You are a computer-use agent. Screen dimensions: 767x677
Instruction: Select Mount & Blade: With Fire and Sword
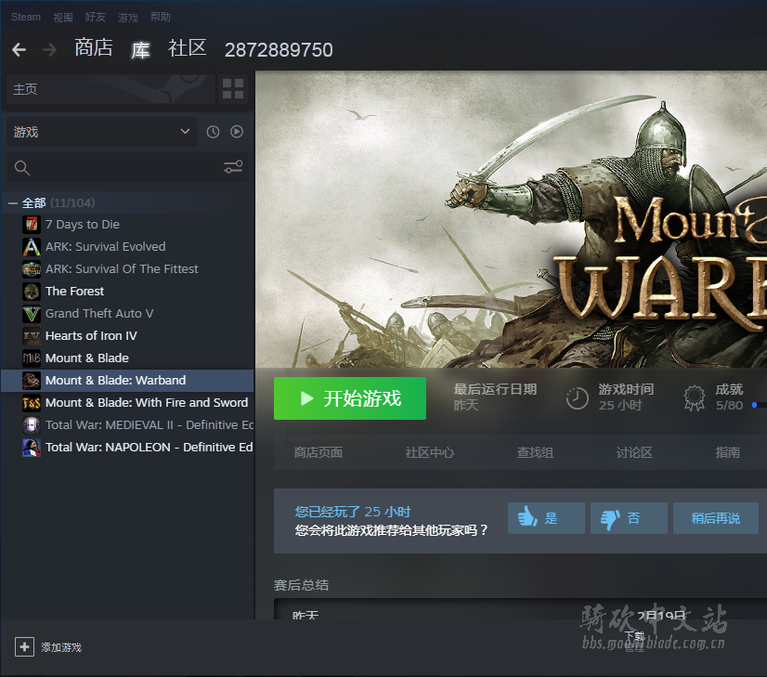pos(127,403)
